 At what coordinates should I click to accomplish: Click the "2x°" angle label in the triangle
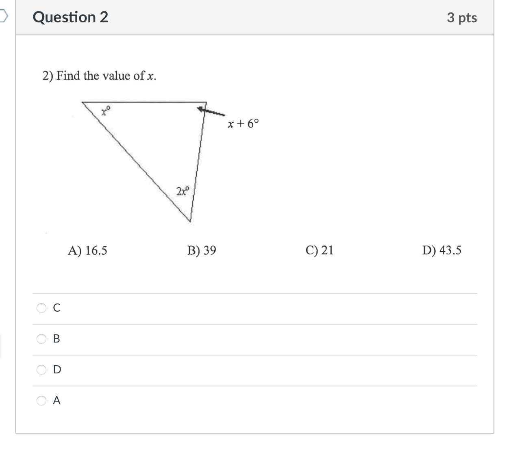point(183,191)
